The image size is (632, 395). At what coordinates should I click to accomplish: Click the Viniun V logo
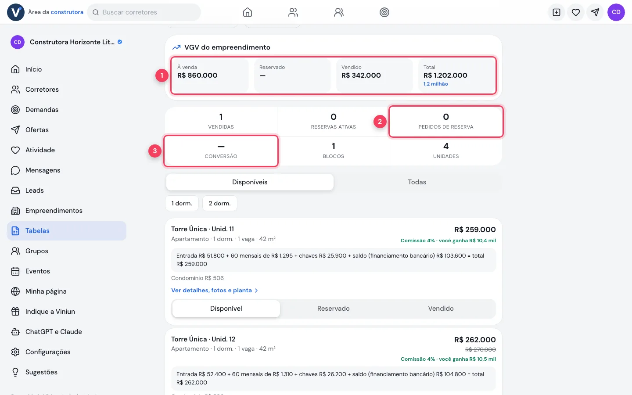tap(16, 12)
